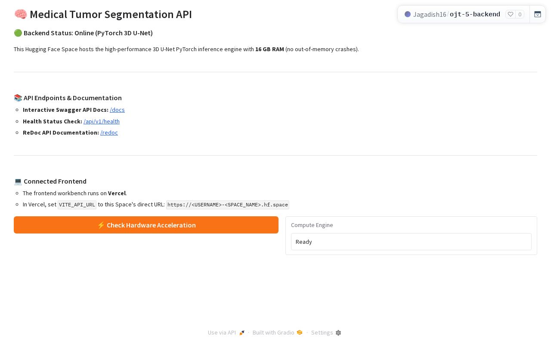Click the heart like icon
The image size is (551, 344).
(511, 14)
